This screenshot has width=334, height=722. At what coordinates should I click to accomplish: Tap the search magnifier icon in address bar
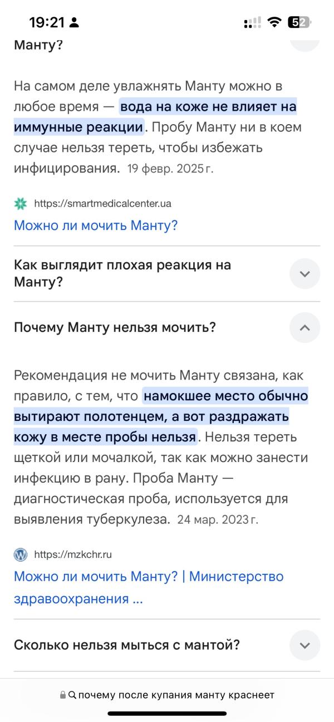click(x=72, y=695)
